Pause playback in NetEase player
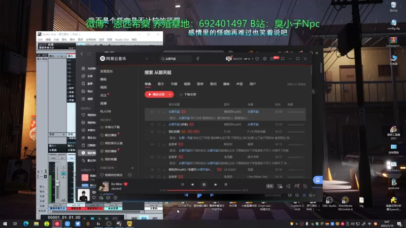 [204, 184]
